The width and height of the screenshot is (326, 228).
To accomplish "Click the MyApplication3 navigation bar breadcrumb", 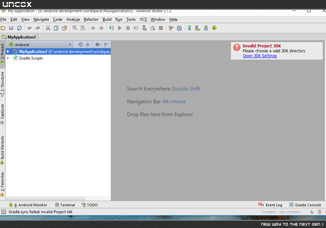I will (x=19, y=37).
